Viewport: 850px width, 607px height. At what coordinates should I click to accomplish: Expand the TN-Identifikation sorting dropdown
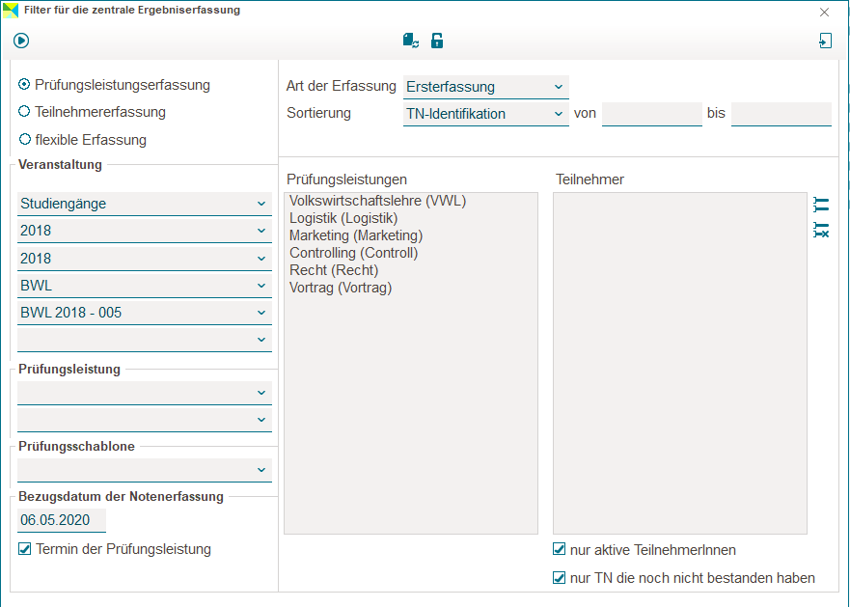(x=486, y=114)
